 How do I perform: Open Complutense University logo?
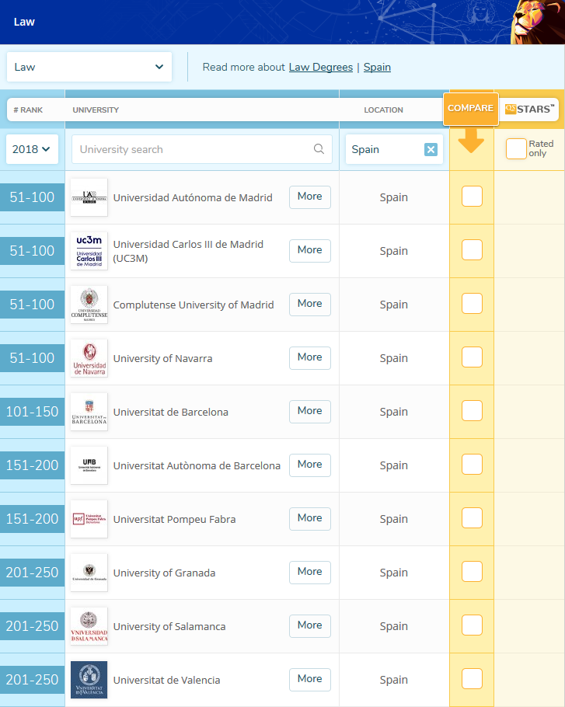coord(89,305)
